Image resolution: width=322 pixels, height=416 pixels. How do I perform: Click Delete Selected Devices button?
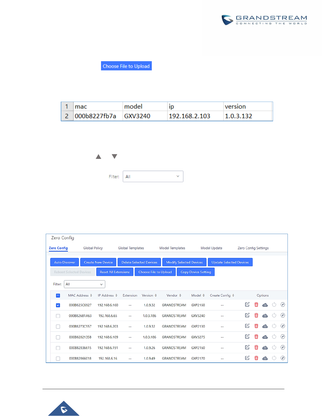pos(139,262)
